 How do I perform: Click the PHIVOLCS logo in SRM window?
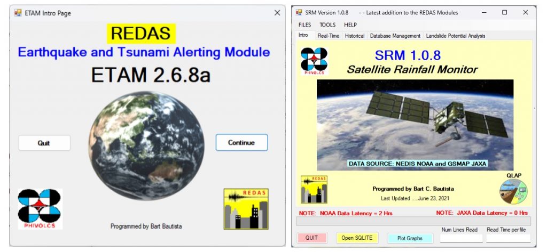pos(314,61)
